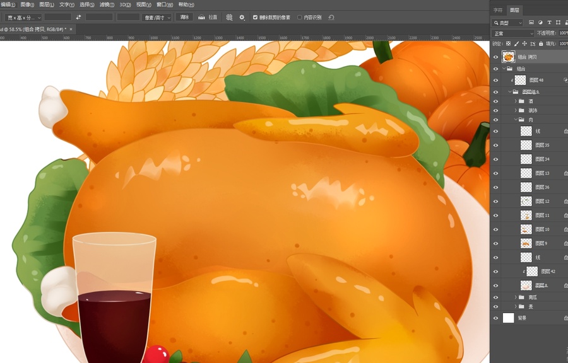Select the Straighten (拉直) tool icon
Screen dimensions: 568x363
click(201, 18)
